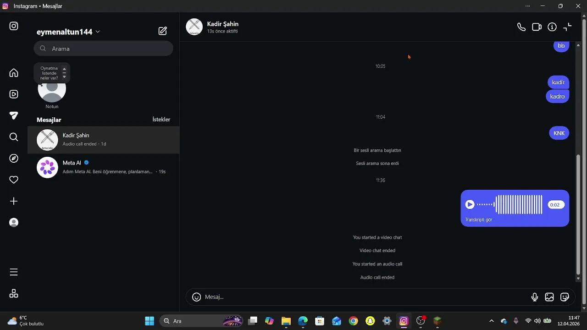Open Explore compass icon
Image resolution: width=587 pixels, height=330 pixels.
coord(14,158)
